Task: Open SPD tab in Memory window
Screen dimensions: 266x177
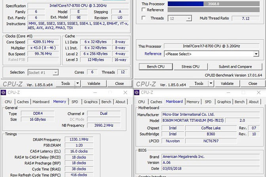Action: point(75,102)
